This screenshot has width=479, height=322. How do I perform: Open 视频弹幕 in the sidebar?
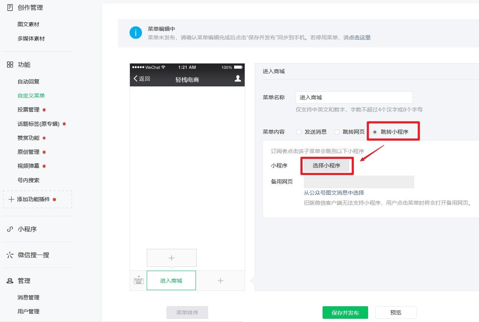28,166
